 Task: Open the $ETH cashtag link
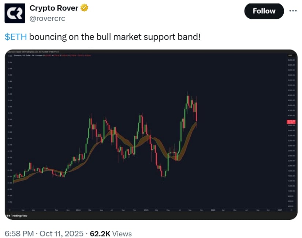(15, 37)
